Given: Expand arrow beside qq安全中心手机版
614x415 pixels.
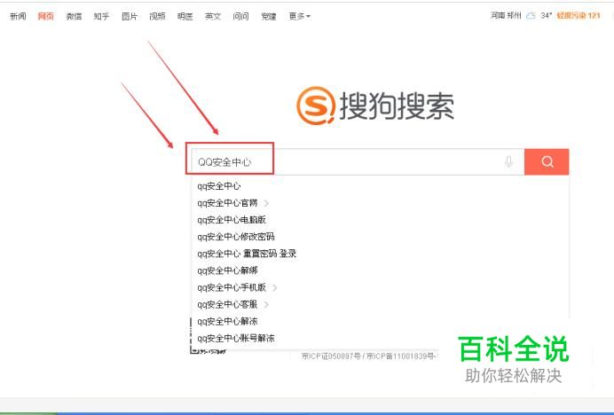Looking at the screenshot, I should click(274, 287).
